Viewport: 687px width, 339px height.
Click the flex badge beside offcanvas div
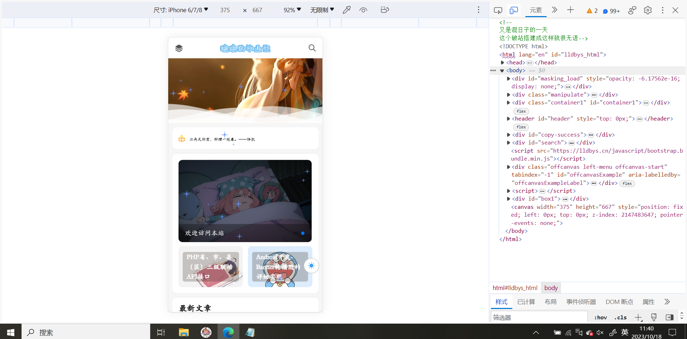pos(627,183)
